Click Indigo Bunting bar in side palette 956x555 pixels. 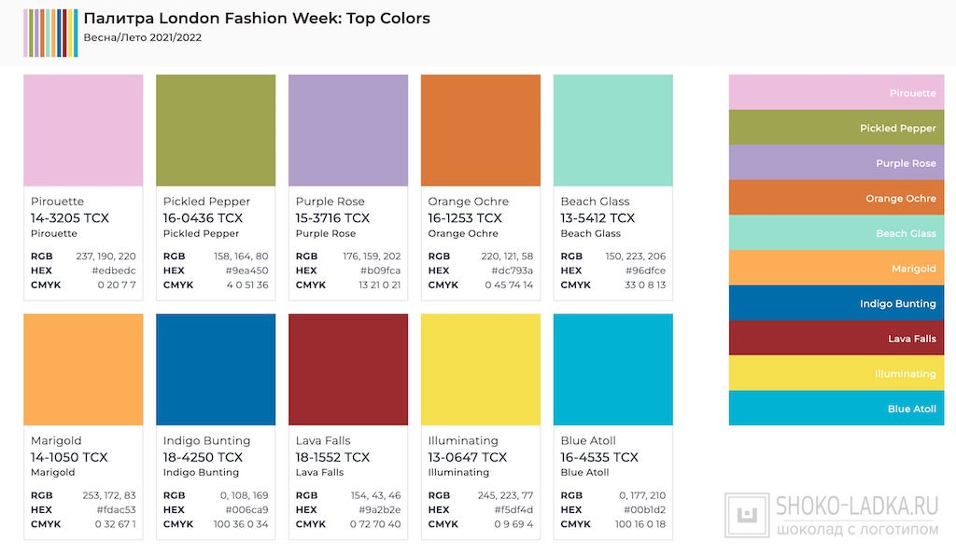point(836,303)
